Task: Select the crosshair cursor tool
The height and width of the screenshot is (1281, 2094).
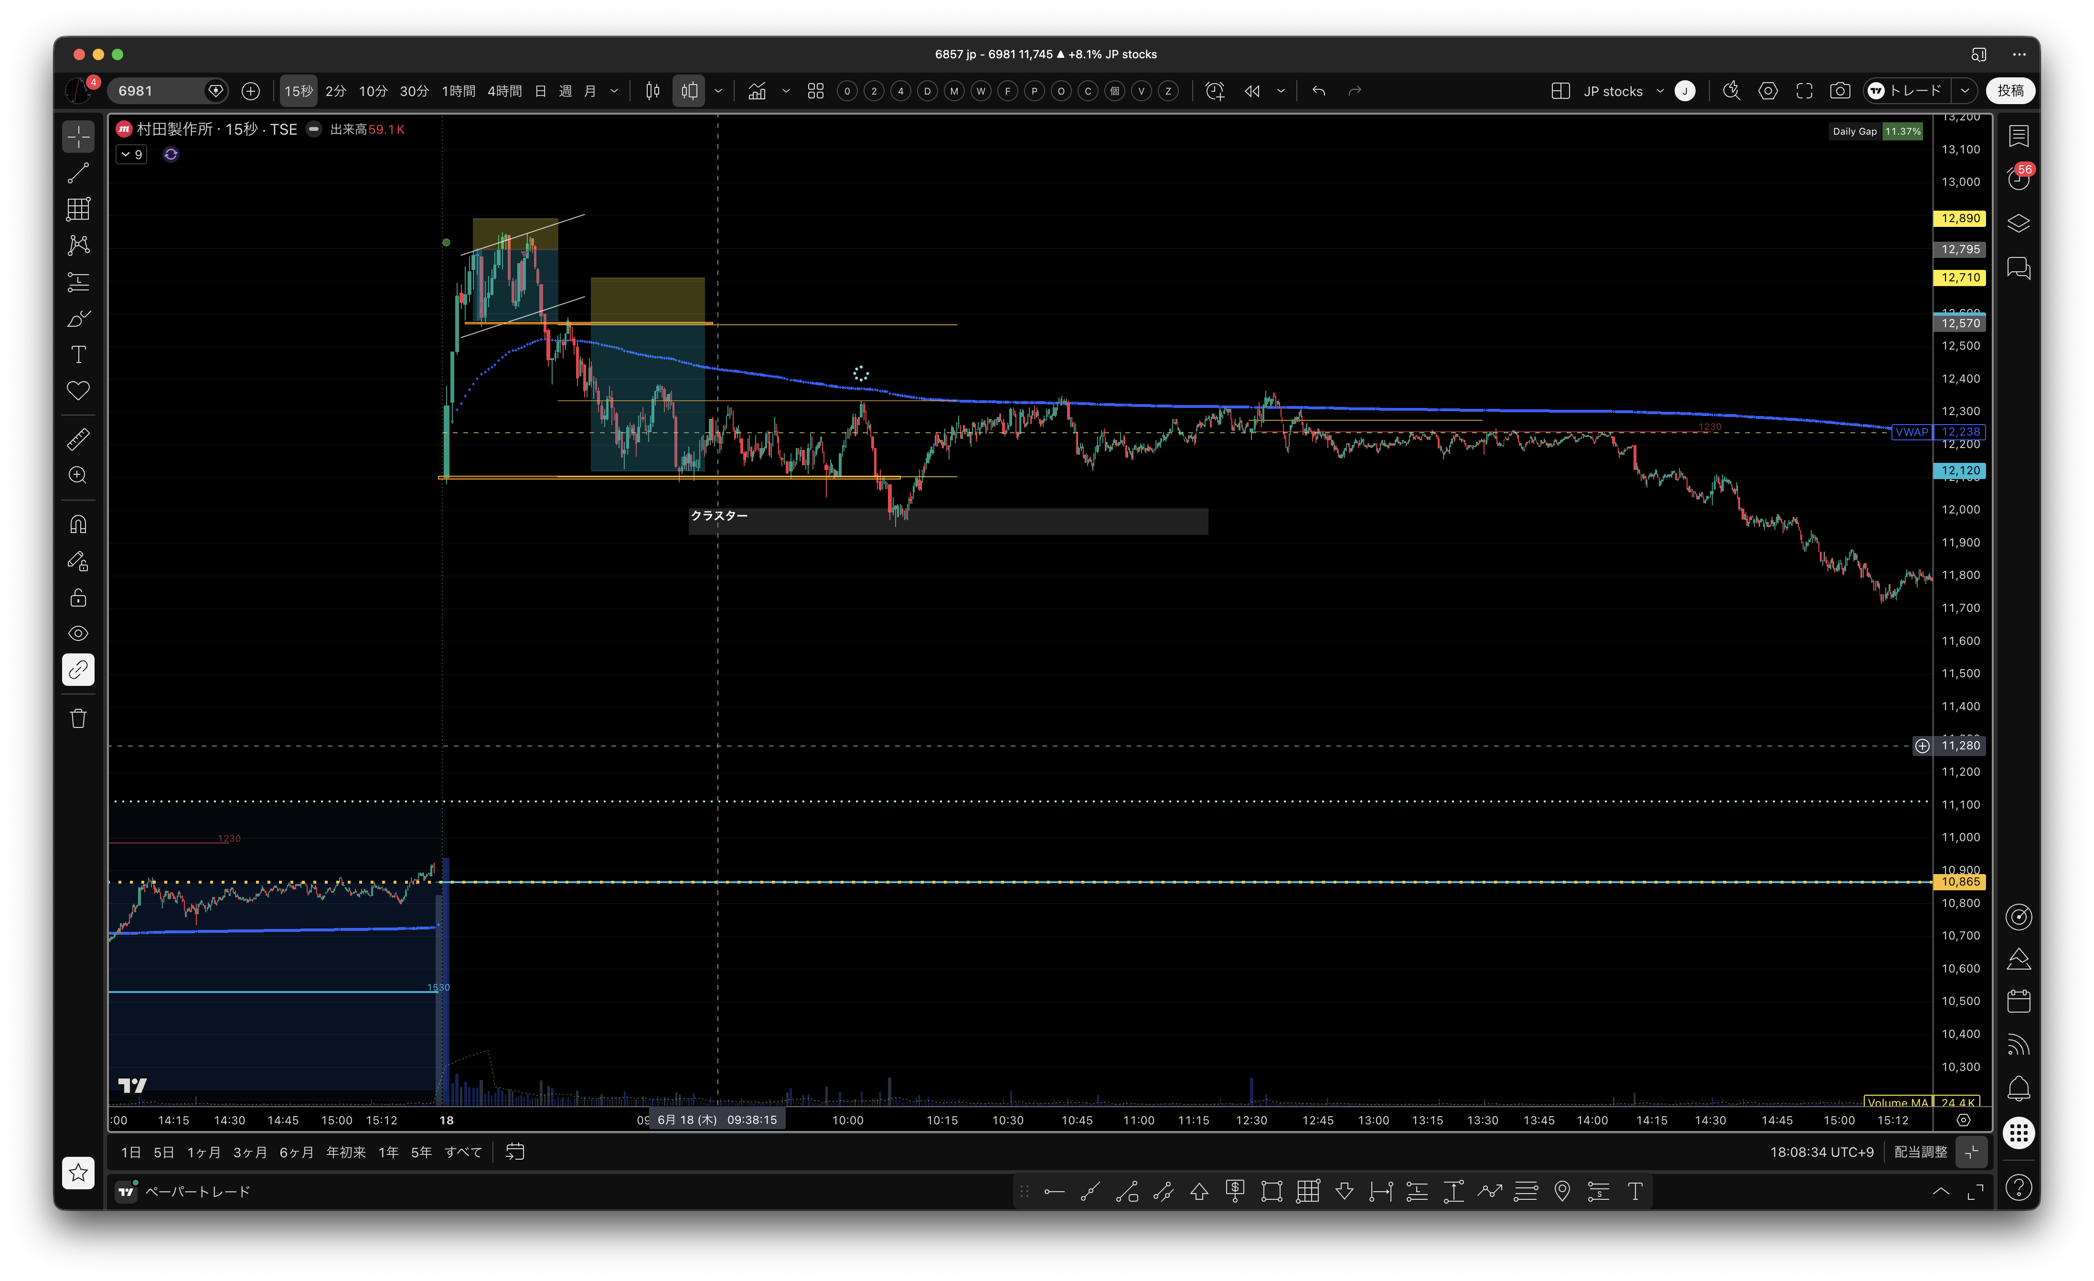Action: coord(78,137)
